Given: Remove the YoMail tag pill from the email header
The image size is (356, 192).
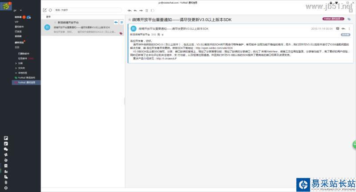Looking at the screenshot, I should point(342,19).
